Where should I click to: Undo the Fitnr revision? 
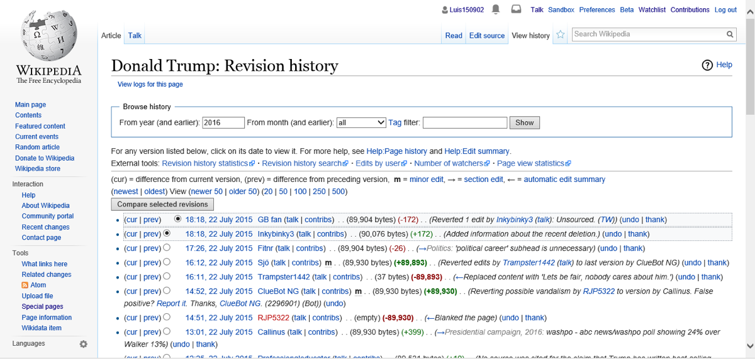607,249
